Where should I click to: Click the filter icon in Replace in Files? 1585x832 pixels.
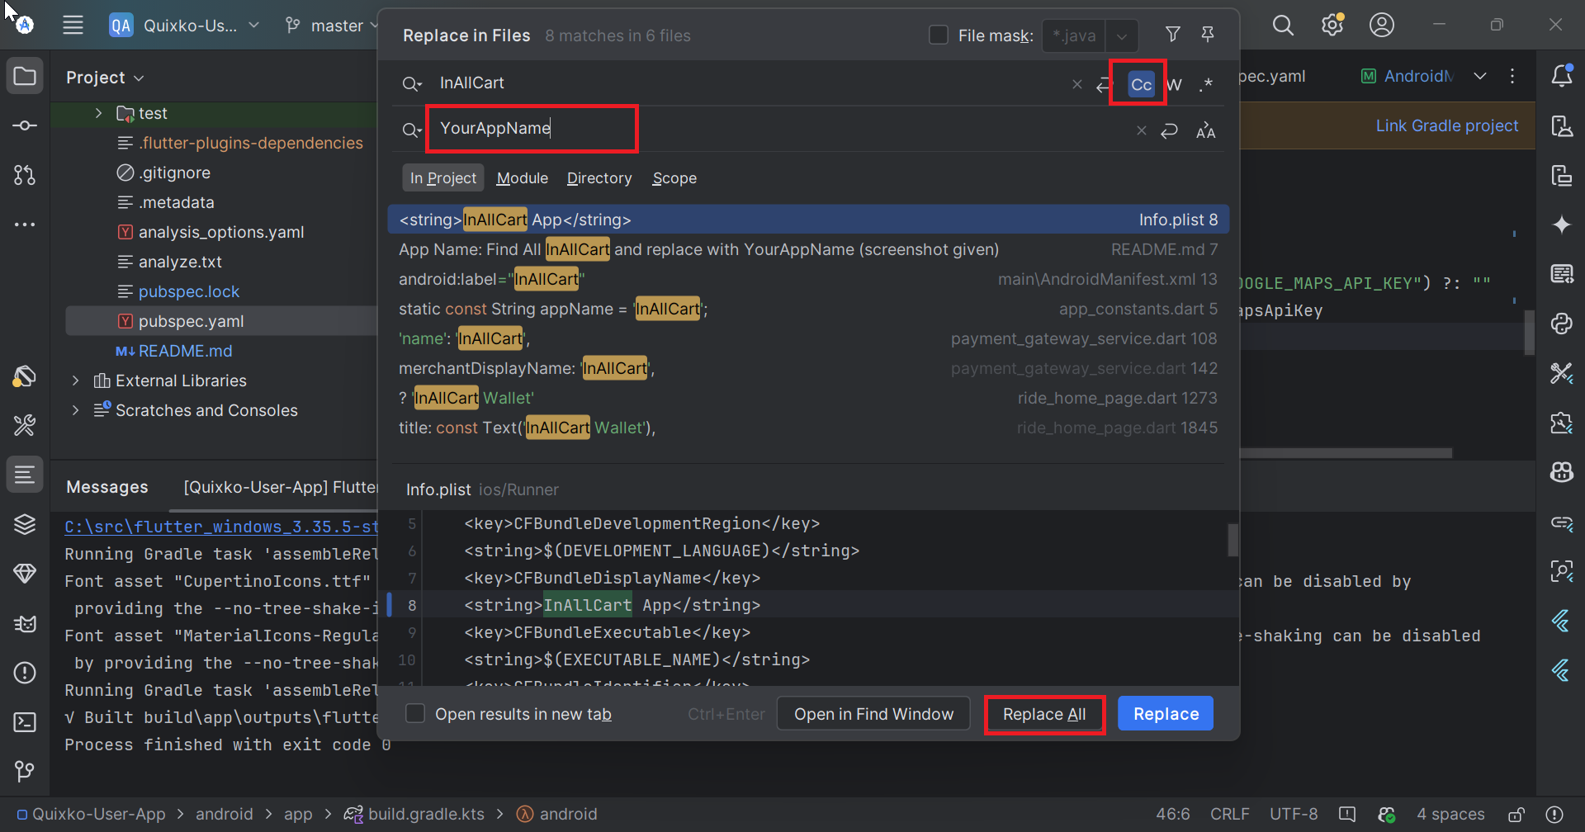[1172, 35]
